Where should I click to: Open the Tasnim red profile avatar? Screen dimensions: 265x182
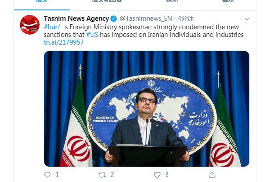(30, 25)
